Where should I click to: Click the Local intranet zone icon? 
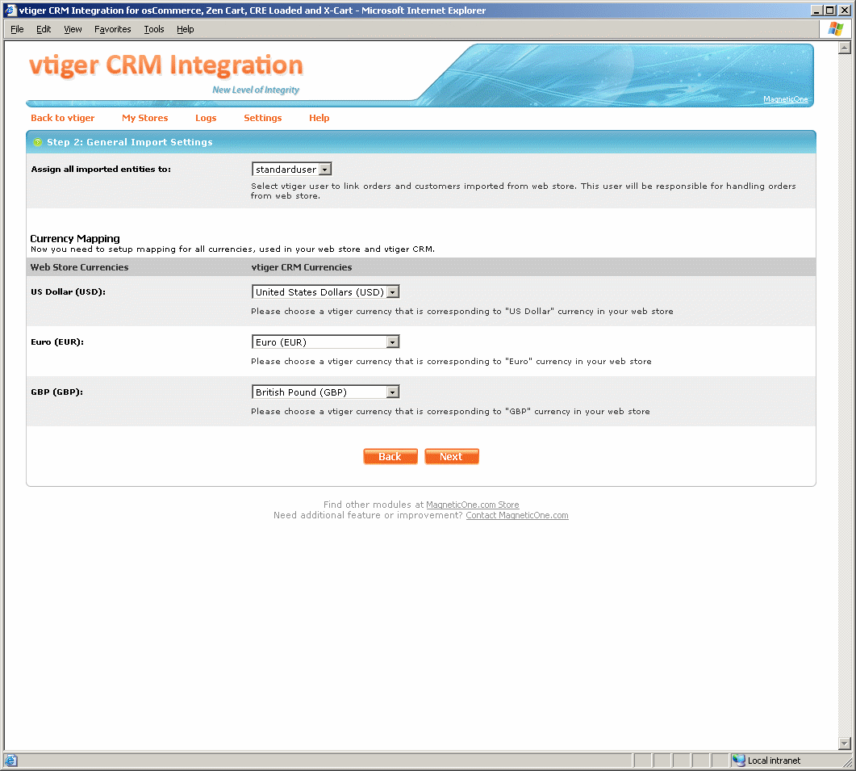739,760
